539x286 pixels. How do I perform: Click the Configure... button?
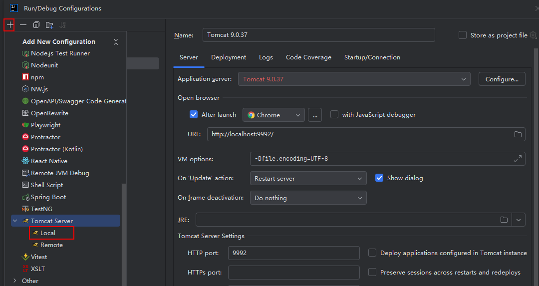(x=502, y=79)
